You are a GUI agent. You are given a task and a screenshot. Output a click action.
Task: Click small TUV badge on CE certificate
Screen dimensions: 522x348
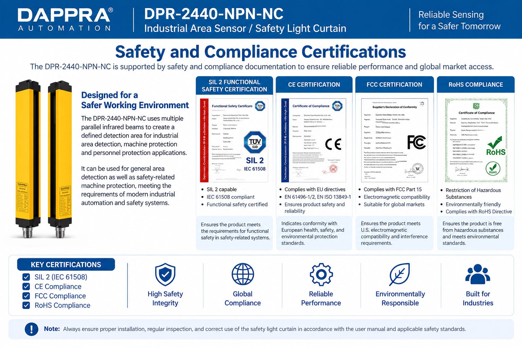pos(337,106)
